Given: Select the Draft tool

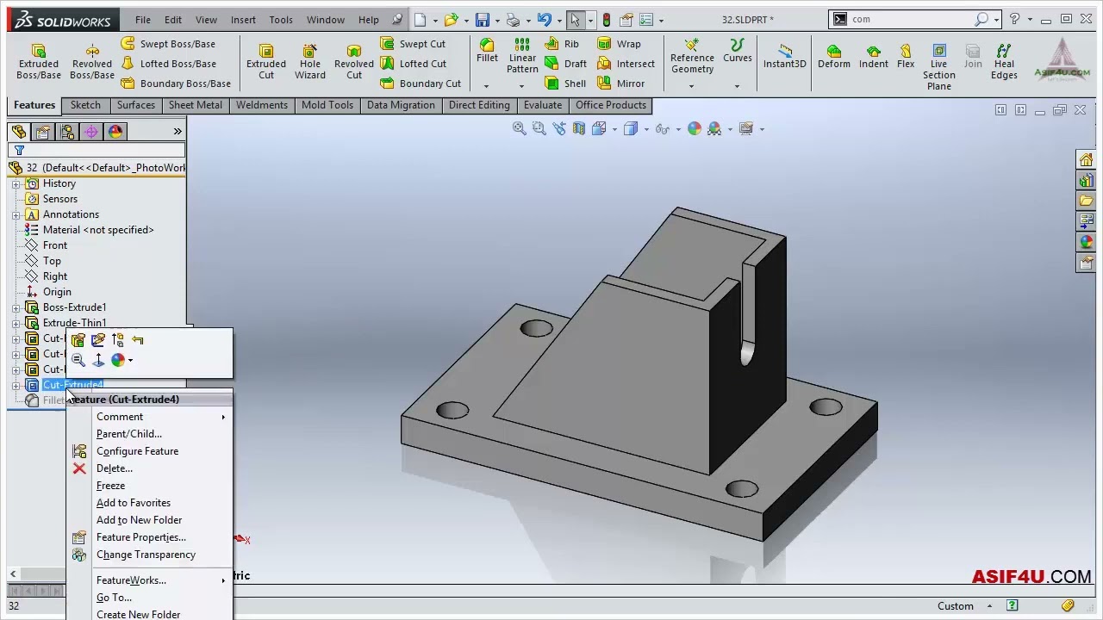Looking at the screenshot, I should click(565, 64).
